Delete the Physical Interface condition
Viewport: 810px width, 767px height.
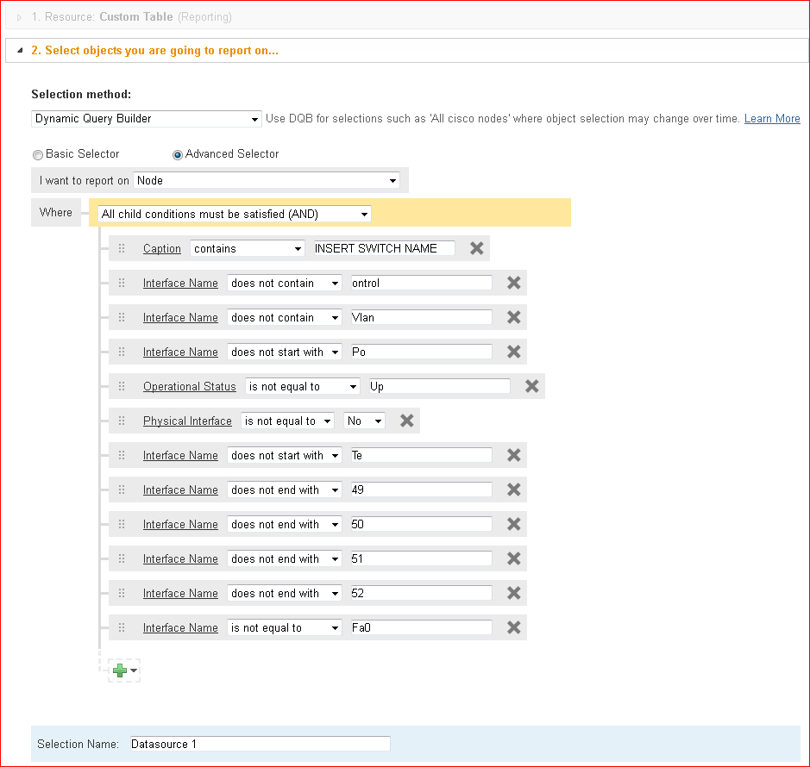[406, 421]
